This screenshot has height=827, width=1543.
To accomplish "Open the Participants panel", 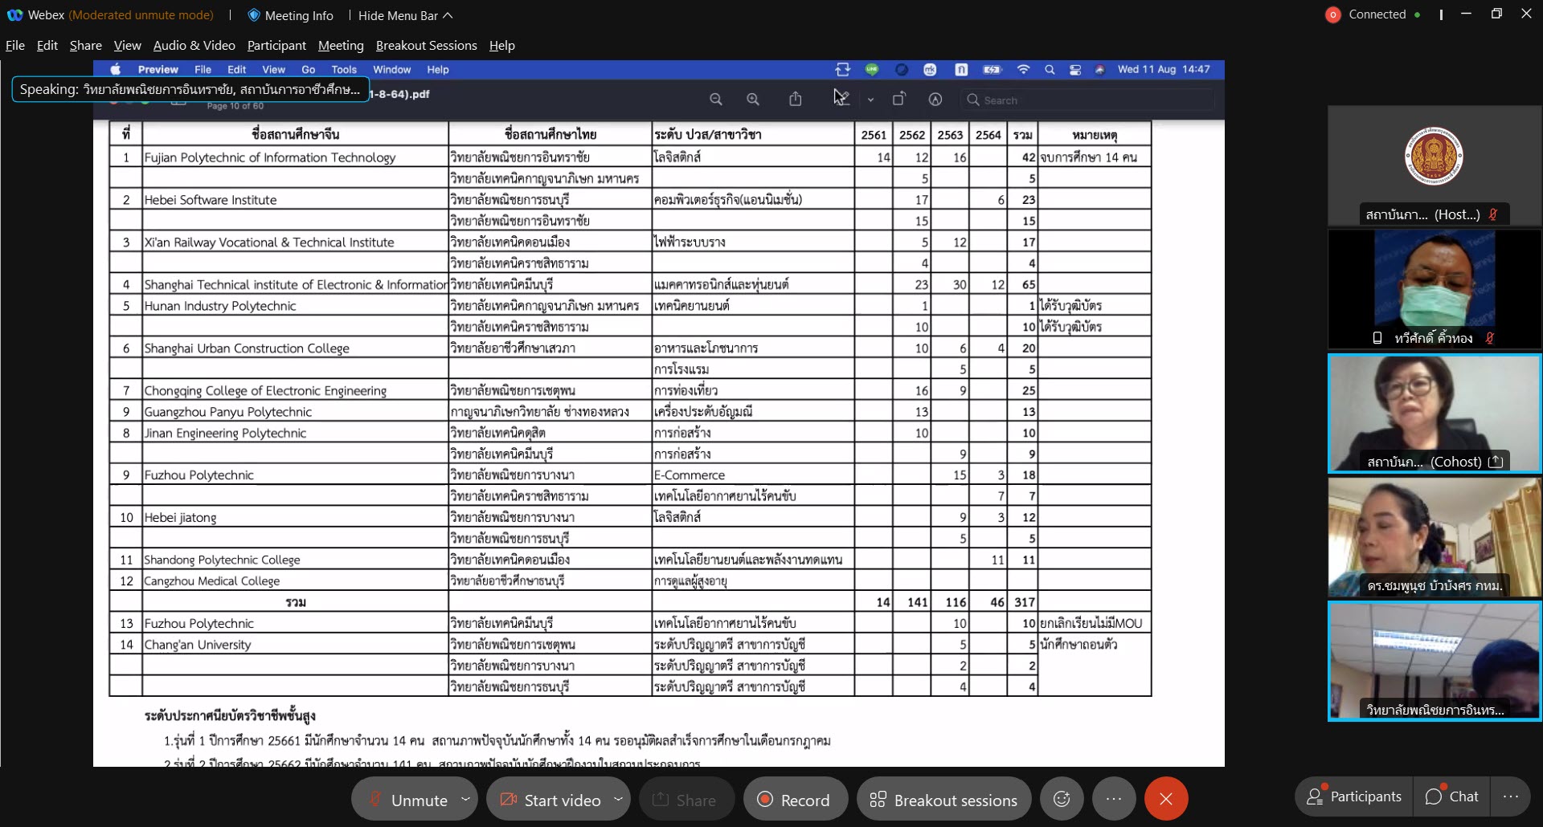I will [x=1354, y=796].
